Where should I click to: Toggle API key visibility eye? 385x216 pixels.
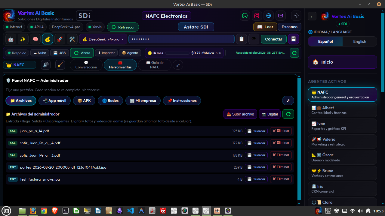click(254, 39)
